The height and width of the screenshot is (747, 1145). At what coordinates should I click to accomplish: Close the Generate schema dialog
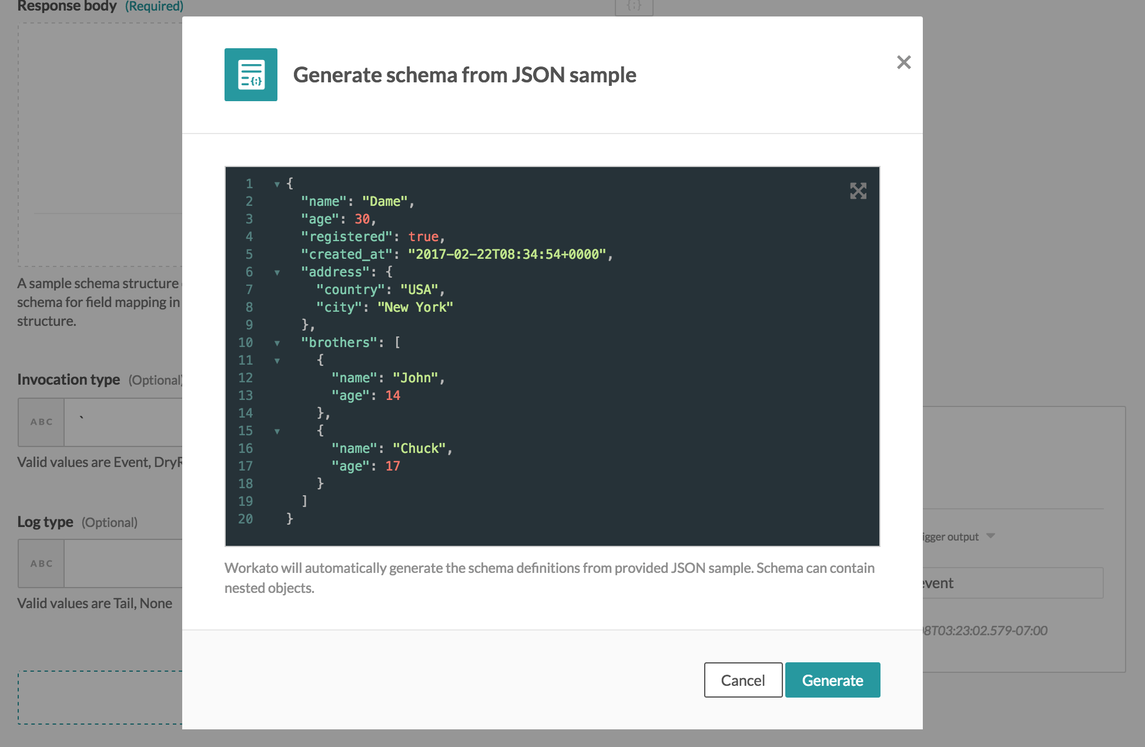tap(903, 62)
